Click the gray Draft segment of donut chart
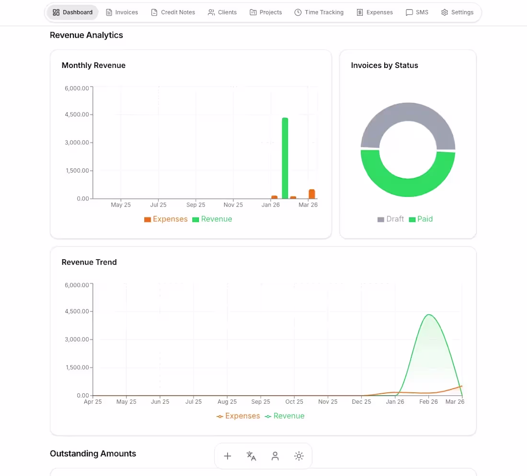 pos(408,112)
